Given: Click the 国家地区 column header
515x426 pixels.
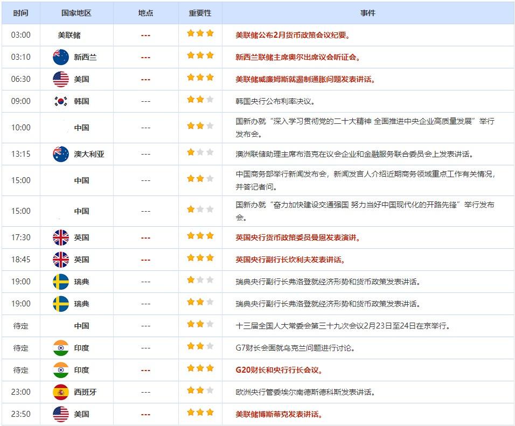Looking at the screenshot, I should [76, 13].
